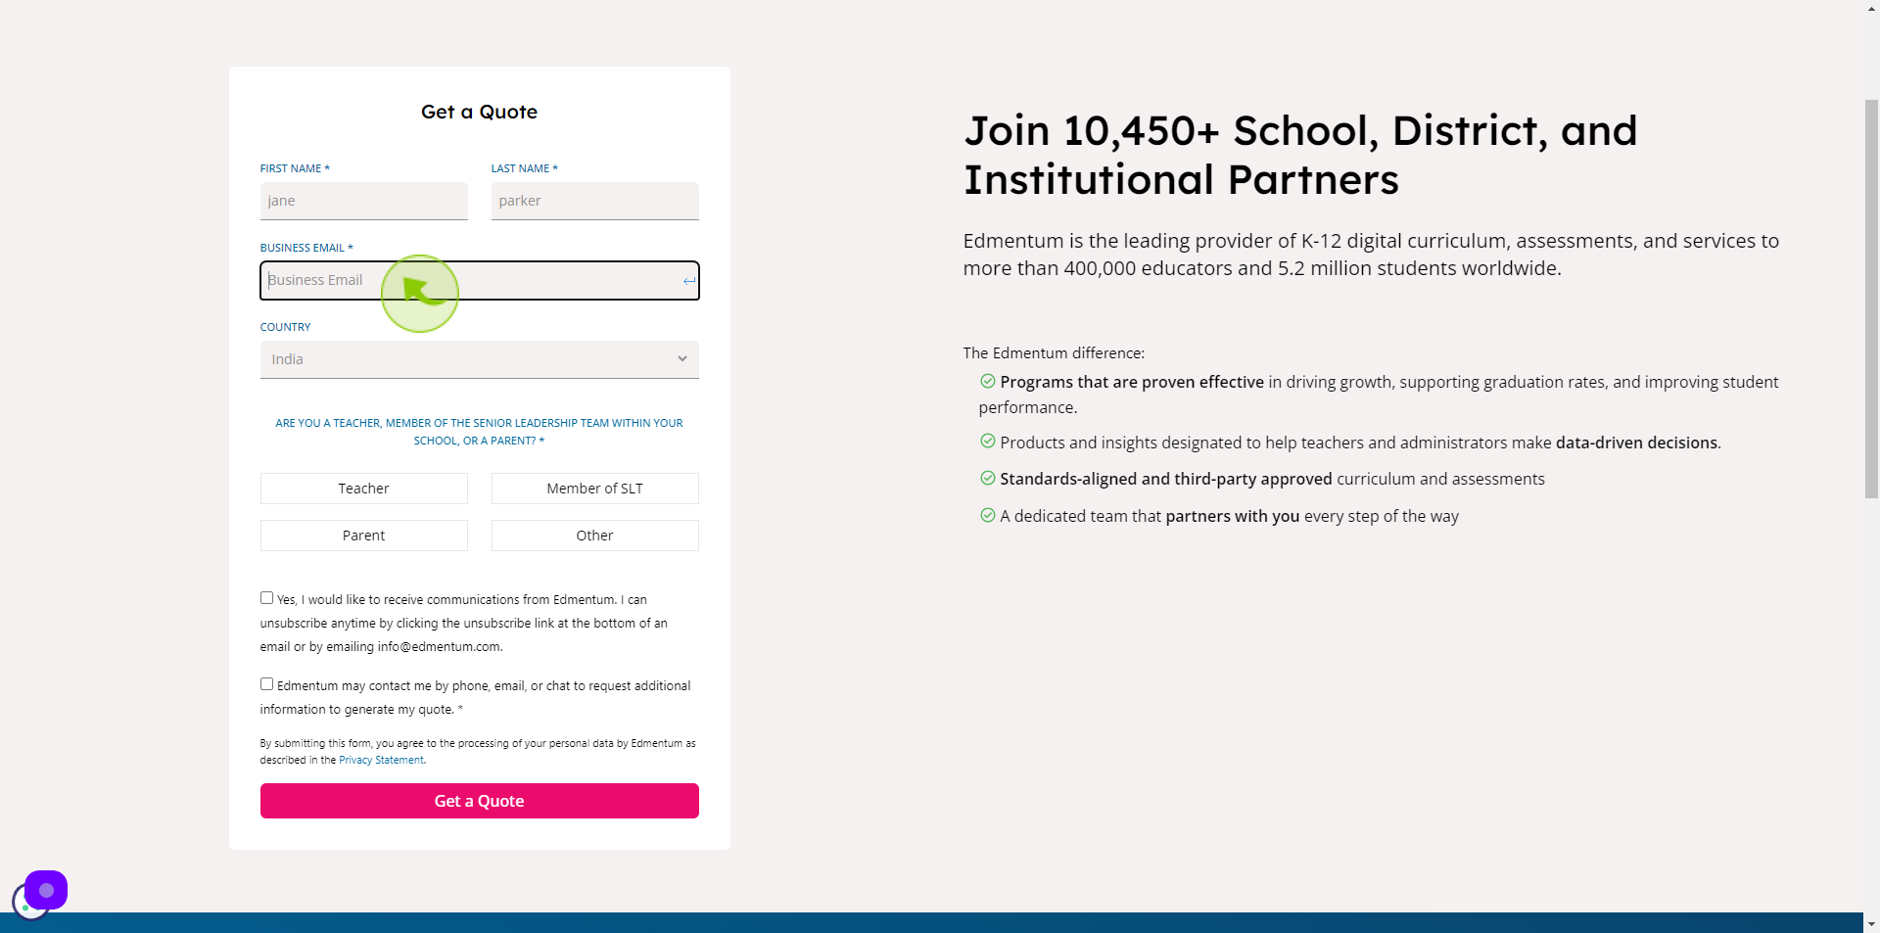This screenshot has height=933, width=1880.
Task: Choose the Other role option
Action: [x=595, y=536]
